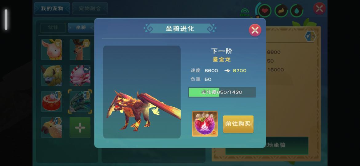Close the 坐骑进化 dialog

point(255,30)
